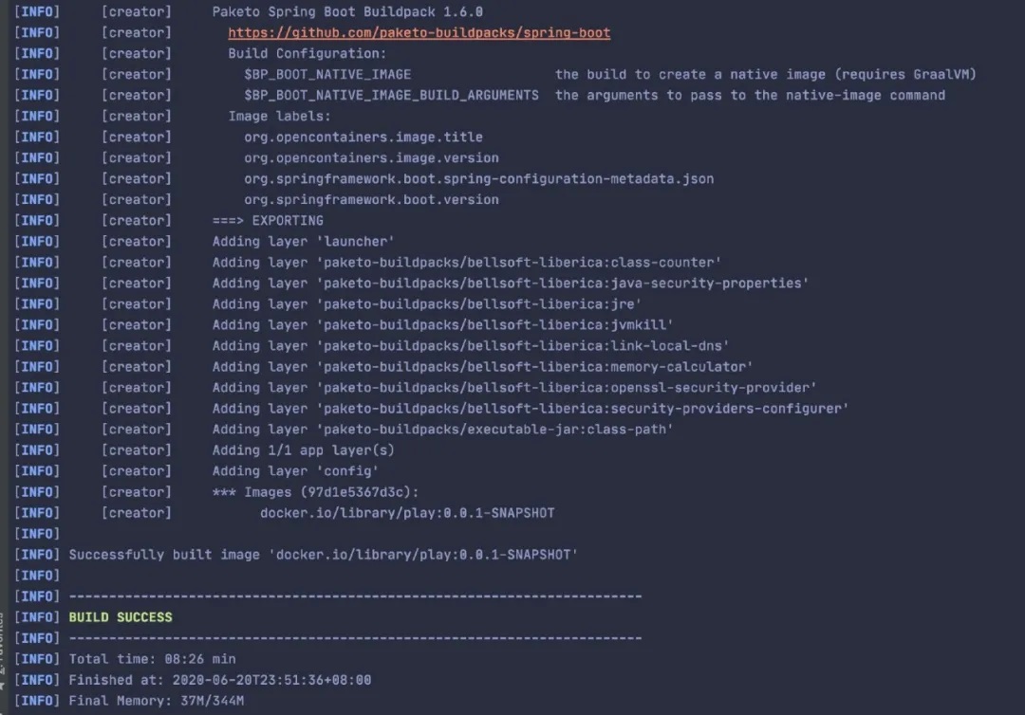Click the "Adding layer 'launcher'" line

[304, 242]
